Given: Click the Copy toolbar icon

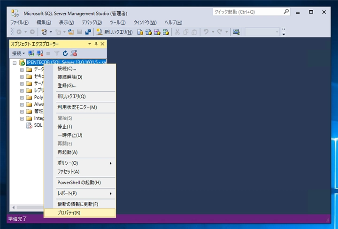Looking at the screenshot, I should click(185, 32).
